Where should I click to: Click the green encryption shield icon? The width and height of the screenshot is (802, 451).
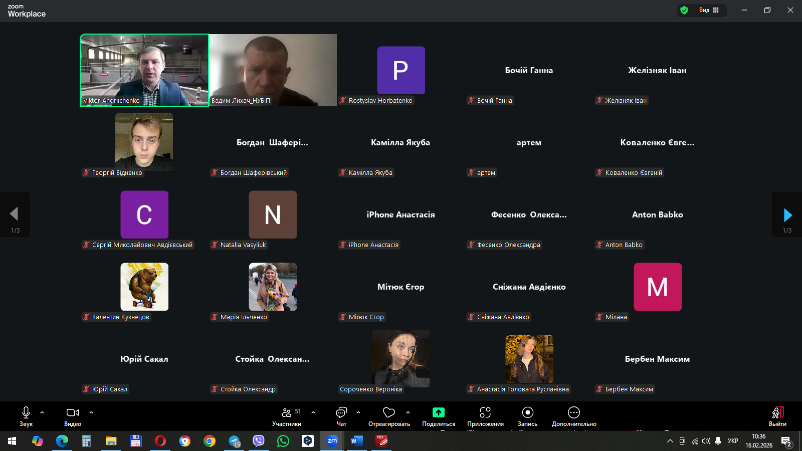click(684, 10)
